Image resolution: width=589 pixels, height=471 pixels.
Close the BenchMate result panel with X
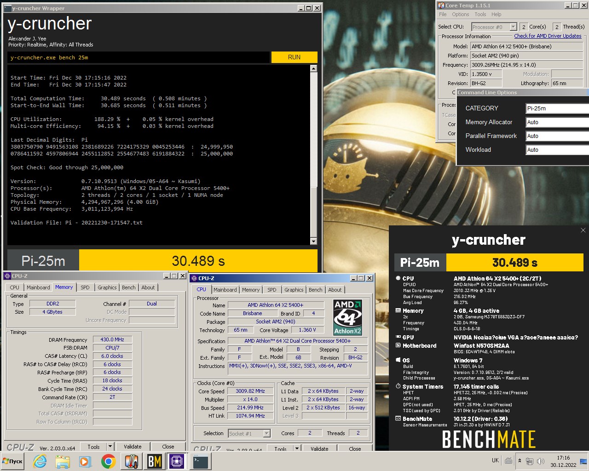pyautogui.click(x=583, y=230)
